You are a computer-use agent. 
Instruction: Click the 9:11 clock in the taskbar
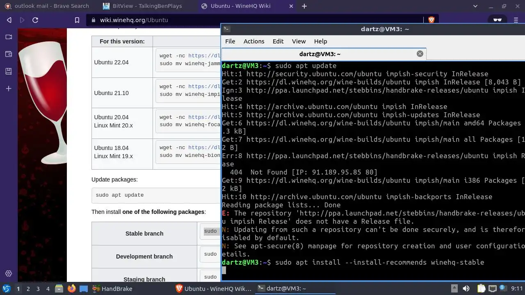tap(517, 288)
